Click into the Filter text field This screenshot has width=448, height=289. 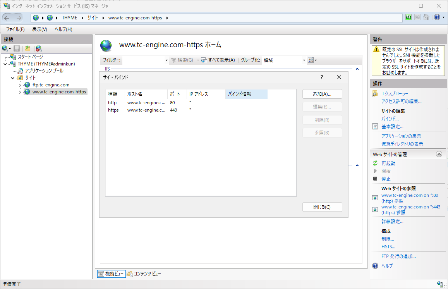(143, 60)
